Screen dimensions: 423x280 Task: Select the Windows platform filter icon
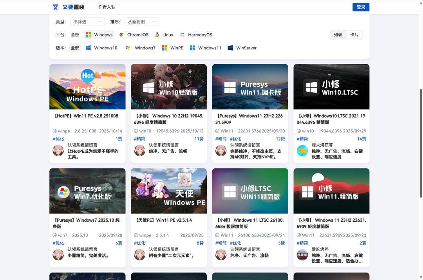tap(89, 34)
